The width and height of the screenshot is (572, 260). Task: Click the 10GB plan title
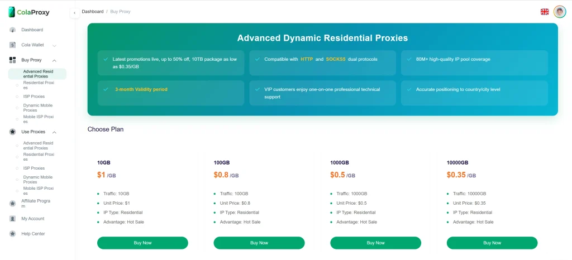click(x=103, y=163)
